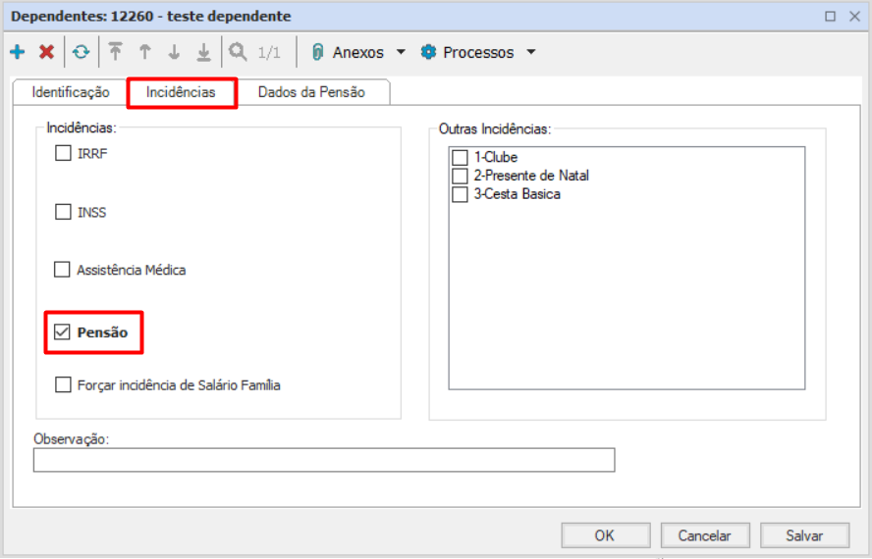Enable the IRRF checkbox

pyautogui.click(x=64, y=153)
